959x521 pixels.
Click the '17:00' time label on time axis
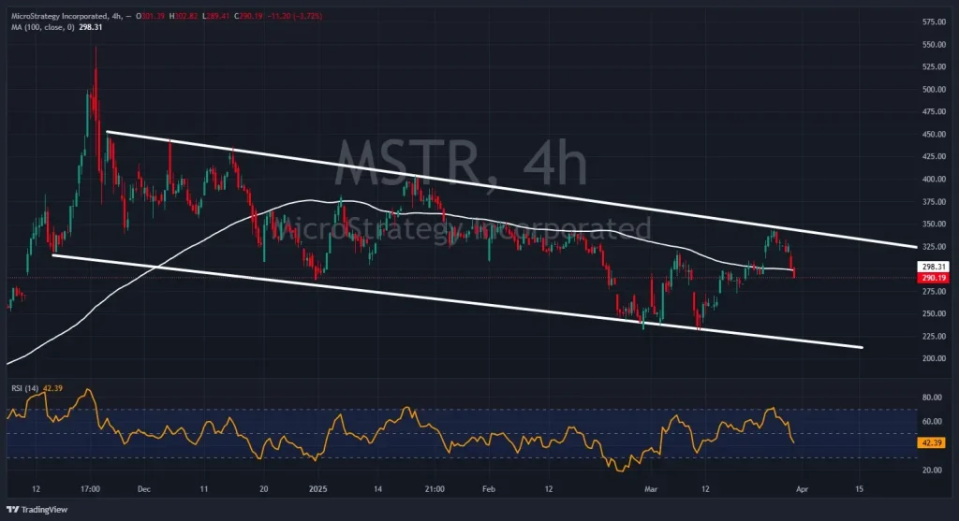click(90, 489)
